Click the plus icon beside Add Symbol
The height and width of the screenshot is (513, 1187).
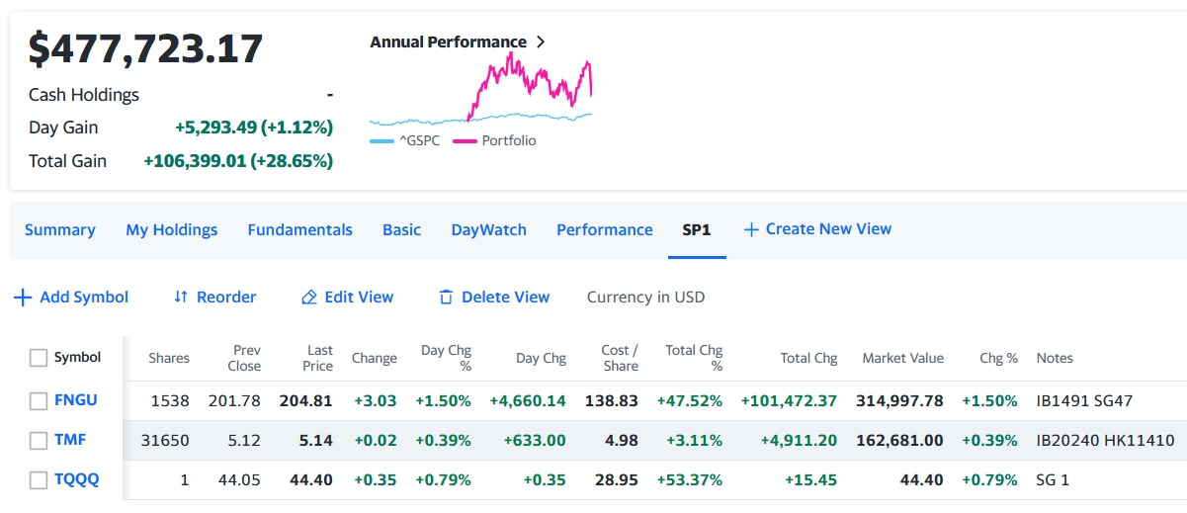(x=23, y=298)
